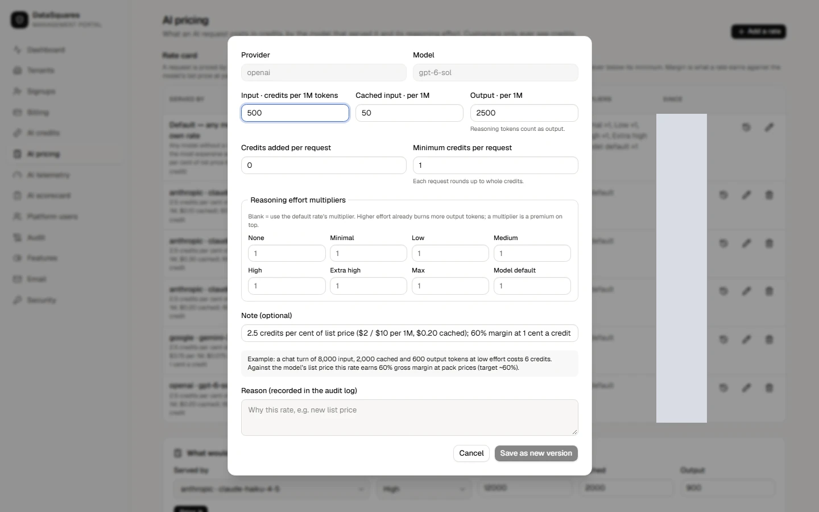Open version history for the Default rate row
The image size is (819, 512).
pyautogui.click(x=746, y=127)
